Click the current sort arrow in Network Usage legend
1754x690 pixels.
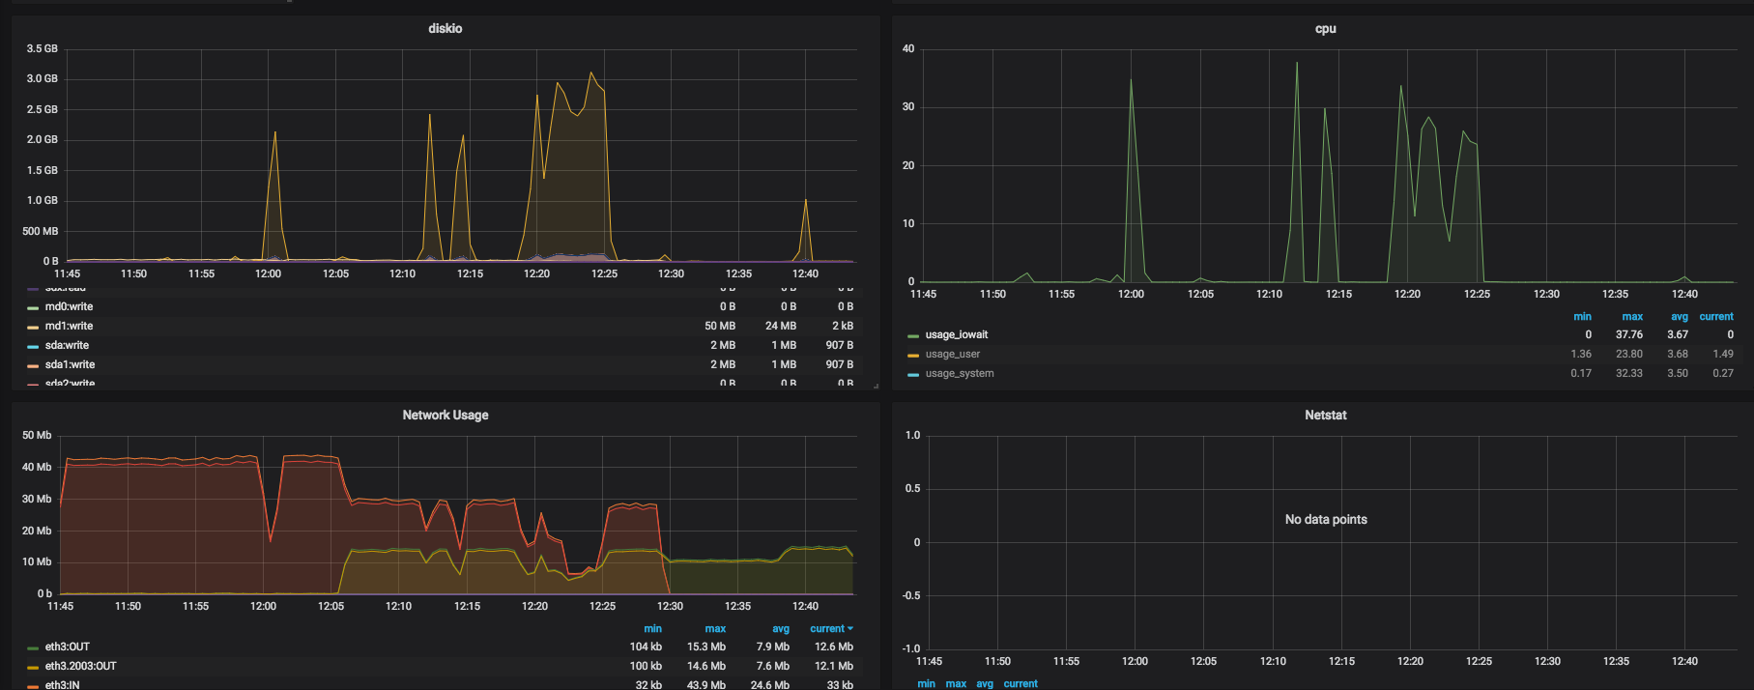click(x=850, y=629)
